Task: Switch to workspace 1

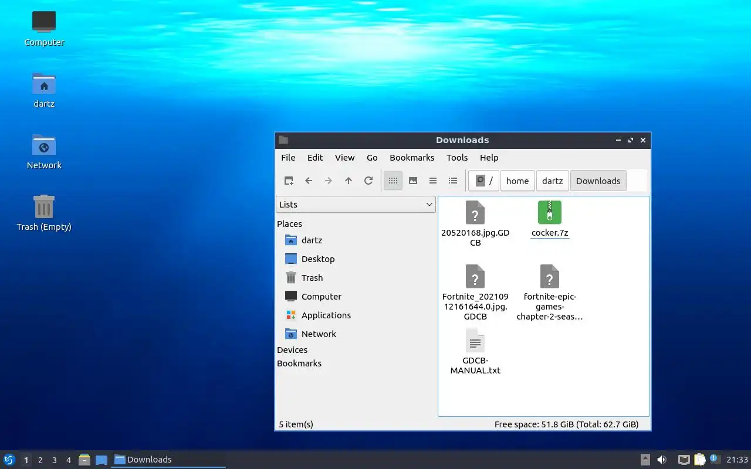Action: click(x=26, y=460)
